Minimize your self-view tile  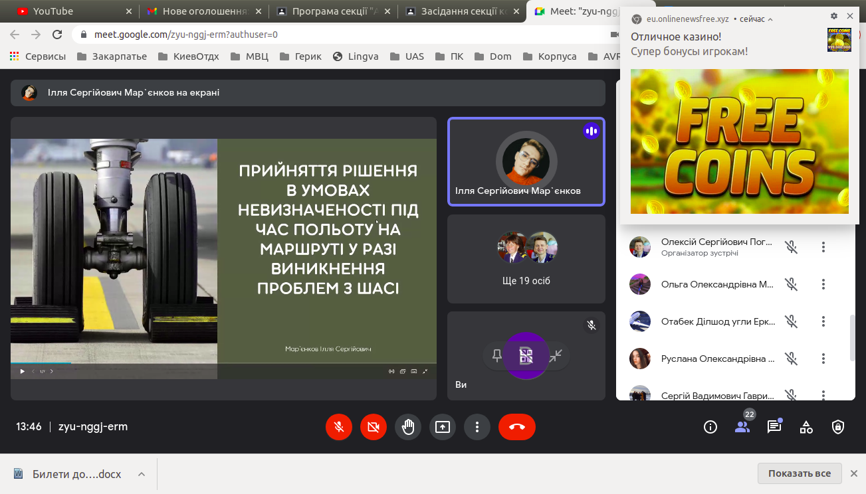coord(556,356)
